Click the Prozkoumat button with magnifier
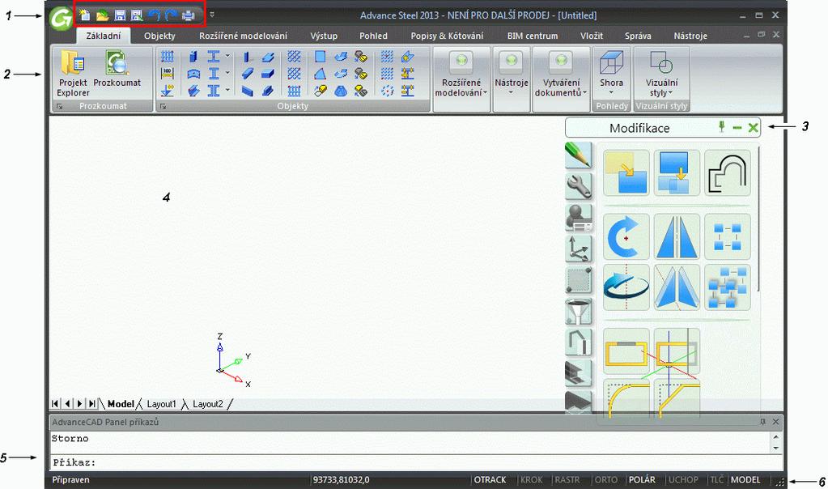 click(x=117, y=69)
